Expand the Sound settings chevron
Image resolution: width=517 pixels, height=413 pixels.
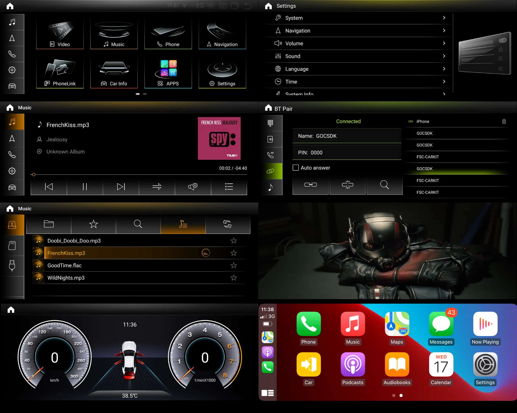[444, 56]
